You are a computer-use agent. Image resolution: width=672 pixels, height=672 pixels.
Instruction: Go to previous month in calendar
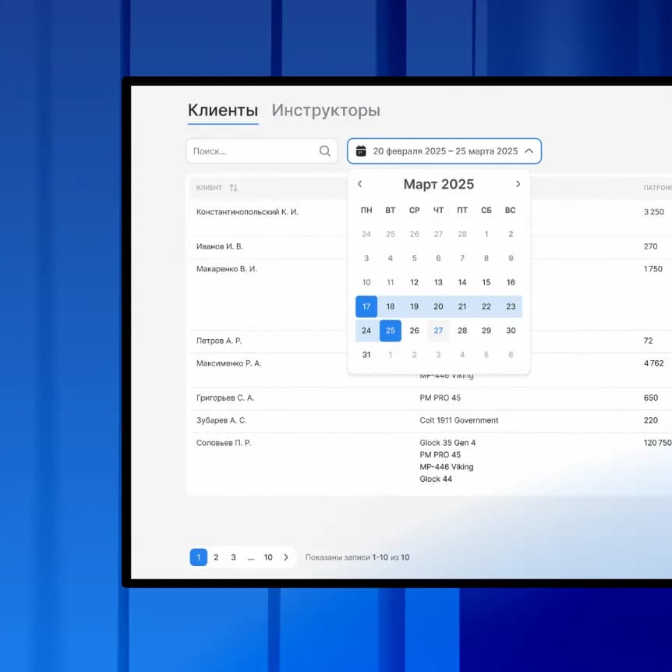tap(359, 185)
